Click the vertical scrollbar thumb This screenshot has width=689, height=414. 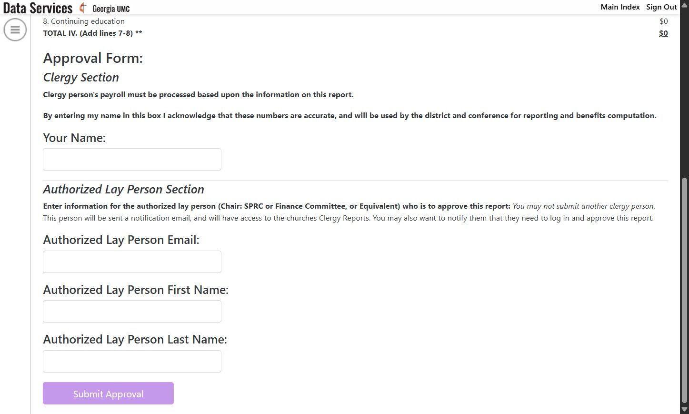click(x=684, y=291)
